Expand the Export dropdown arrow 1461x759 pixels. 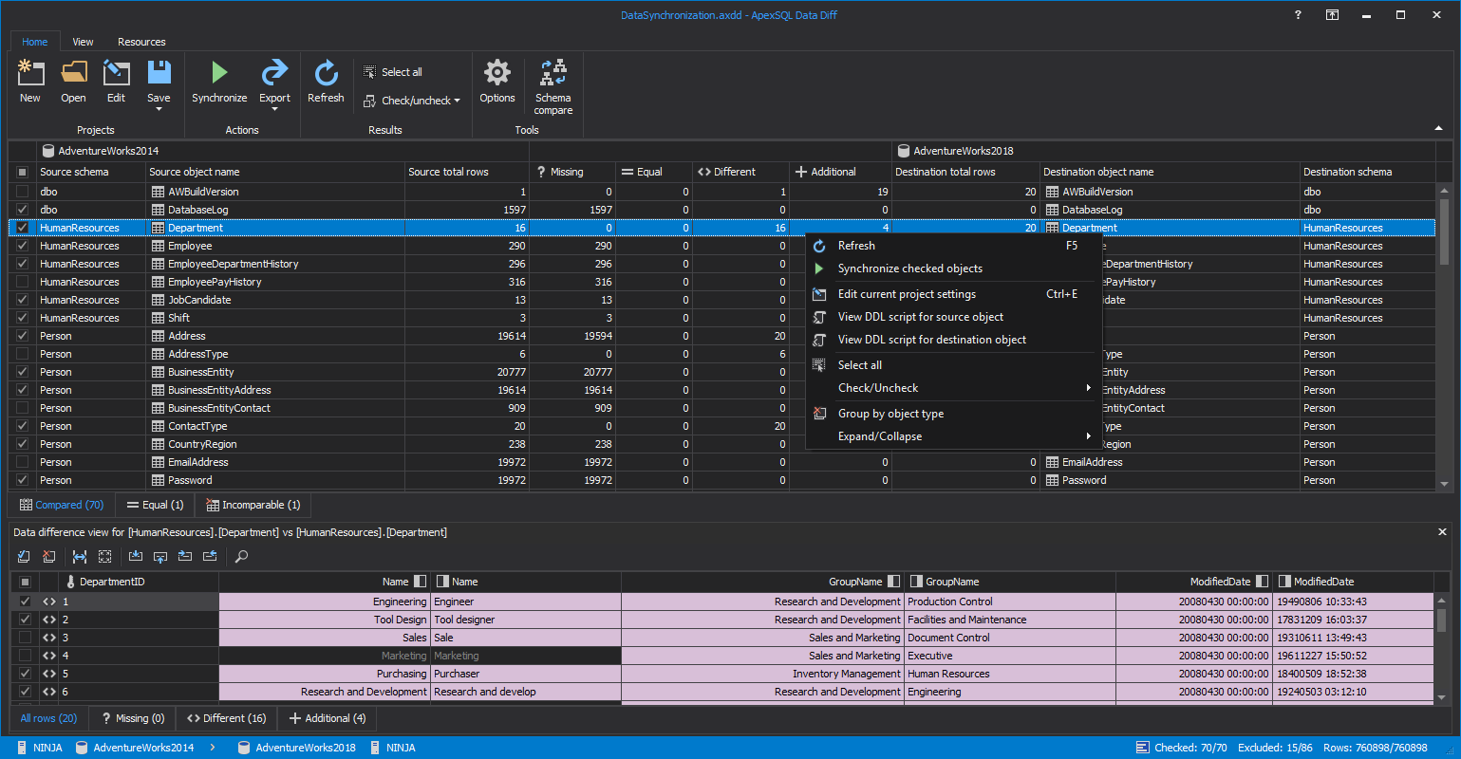(274, 109)
